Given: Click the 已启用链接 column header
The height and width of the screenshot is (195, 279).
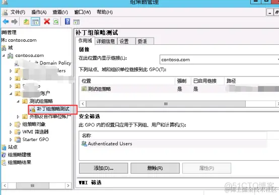Looking at the screenshot, I should click(x=207, y=81).
